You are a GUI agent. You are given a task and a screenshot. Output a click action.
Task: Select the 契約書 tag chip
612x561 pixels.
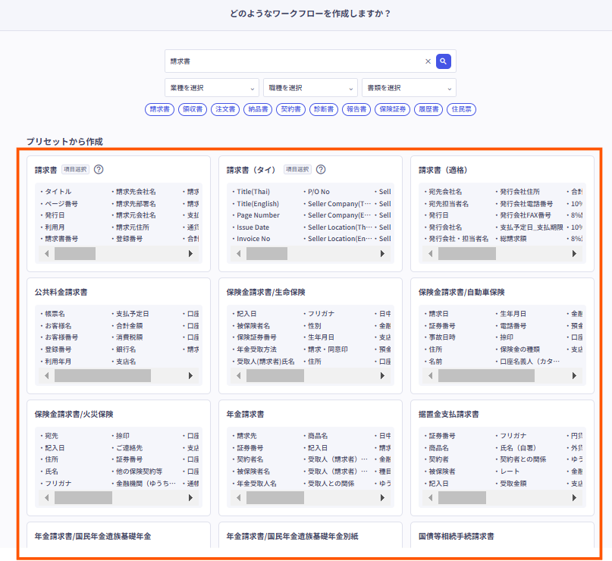point(290,109)
